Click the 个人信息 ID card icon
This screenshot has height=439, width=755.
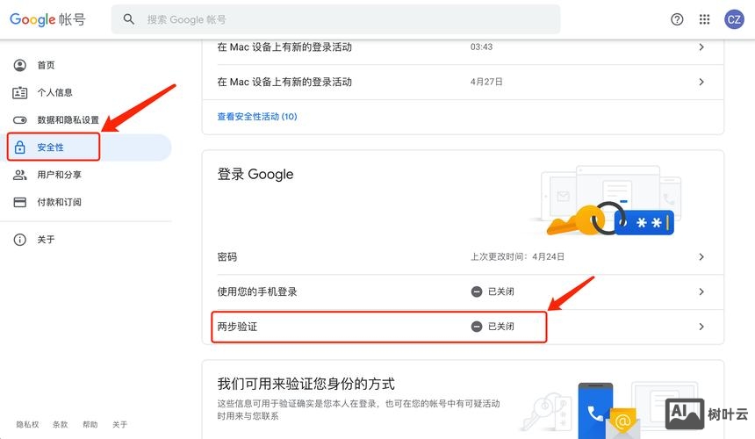pos(19,92)
